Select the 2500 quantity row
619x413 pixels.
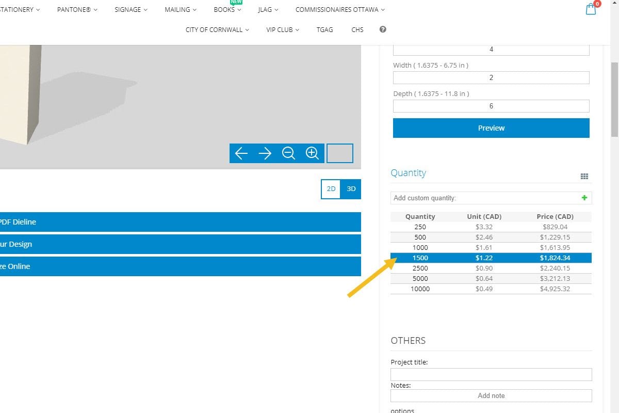coord(491,268)
